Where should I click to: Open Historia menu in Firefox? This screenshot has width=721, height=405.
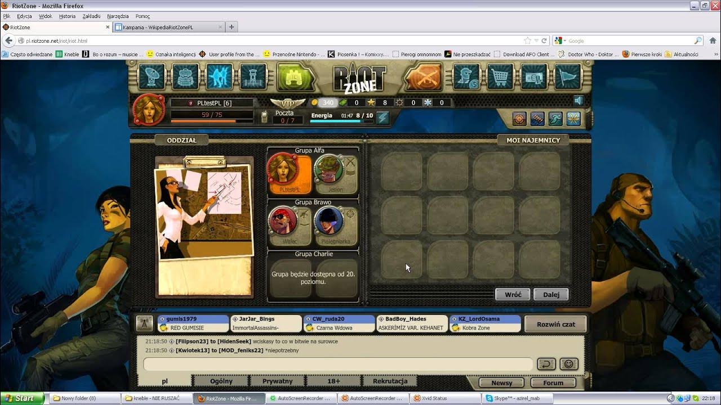pyautogui.click(x=67, y=16)
